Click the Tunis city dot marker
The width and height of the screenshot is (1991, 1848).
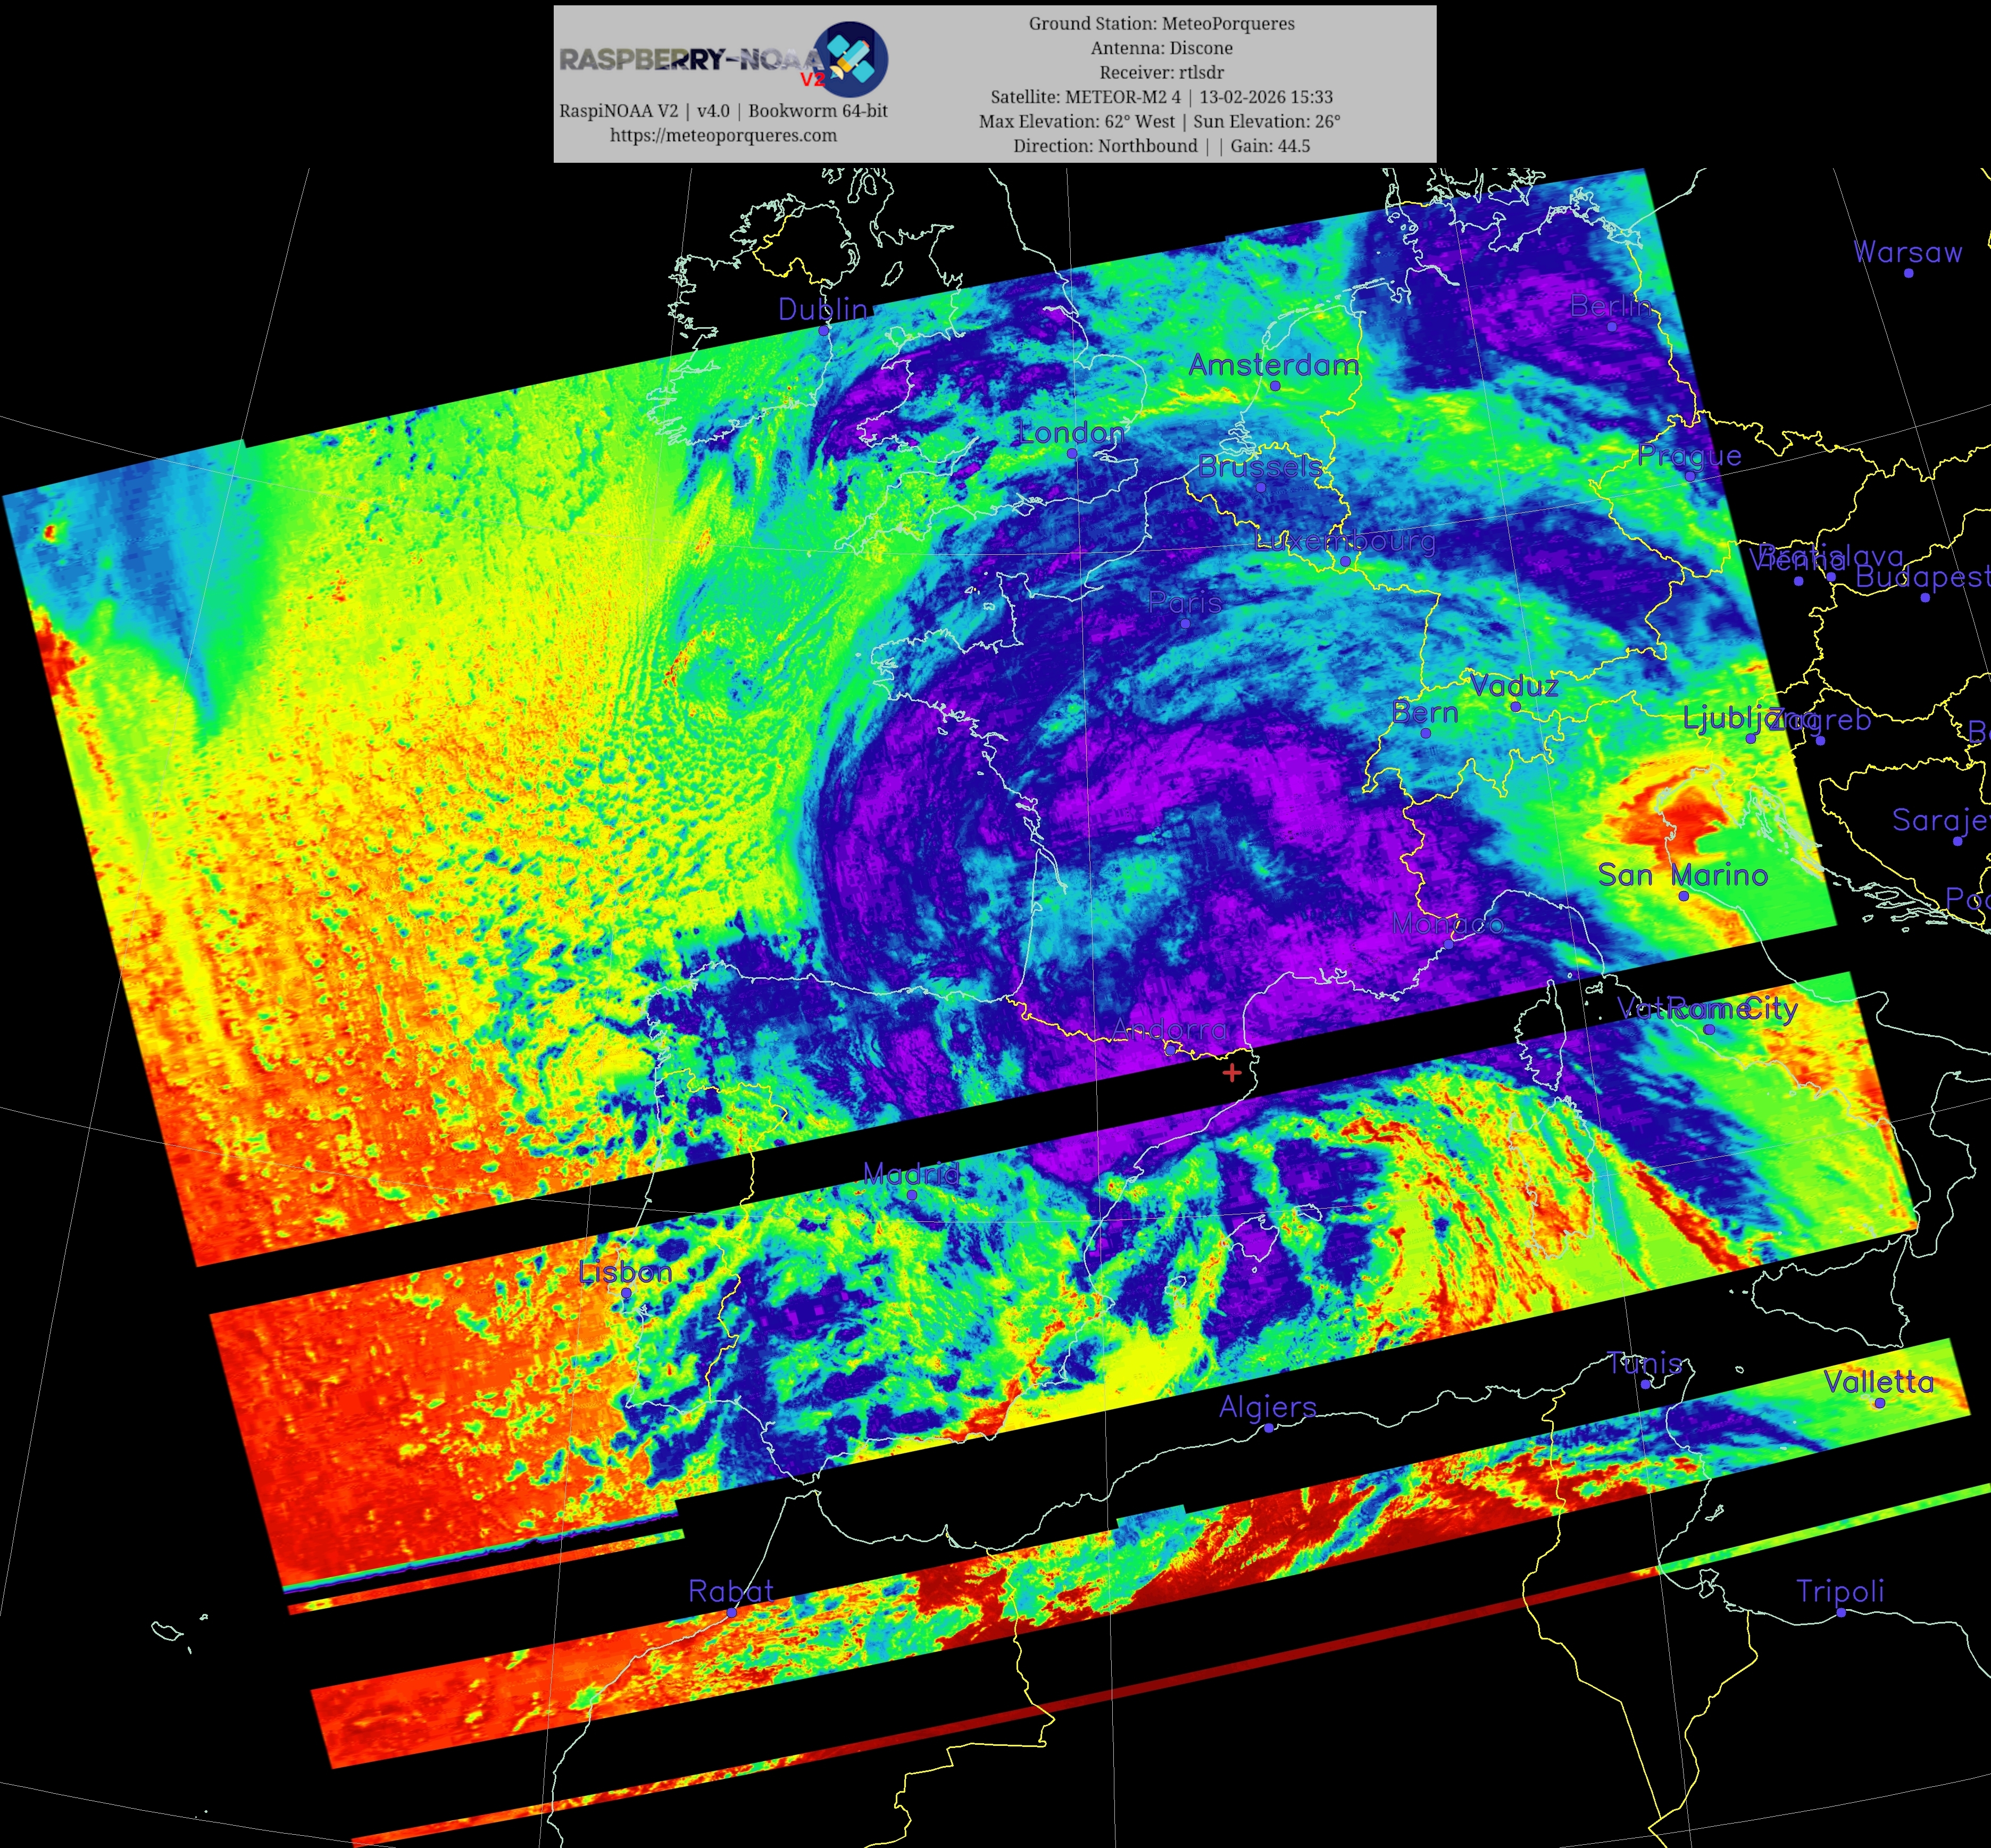1646,1384
